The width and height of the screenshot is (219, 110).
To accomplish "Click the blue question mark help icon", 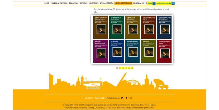I will (154, 3).
